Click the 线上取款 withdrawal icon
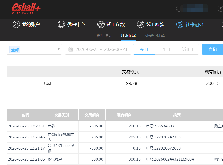Image resolution: width=223 pixels, height=165 pixels. [141, 24]
